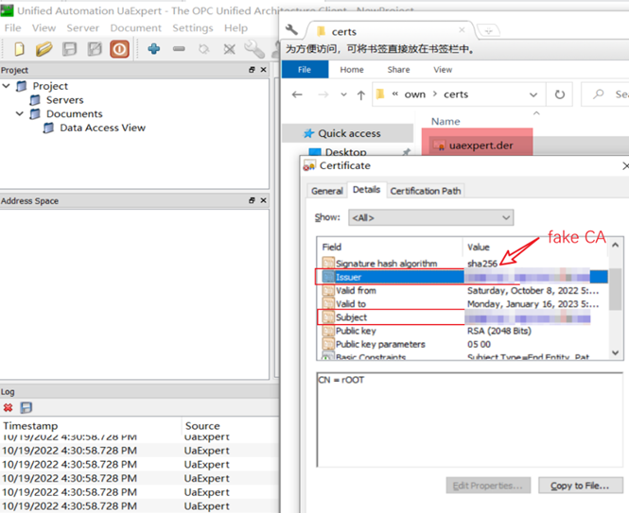
Task: Expand previous folders chevron before own
Action: click(x=395, y=94)
